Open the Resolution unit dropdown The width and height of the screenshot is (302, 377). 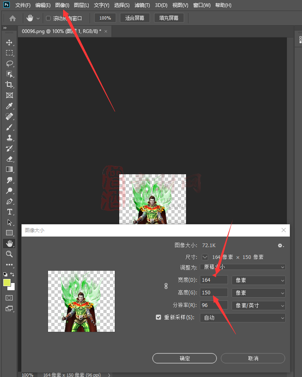coord(258,305)
